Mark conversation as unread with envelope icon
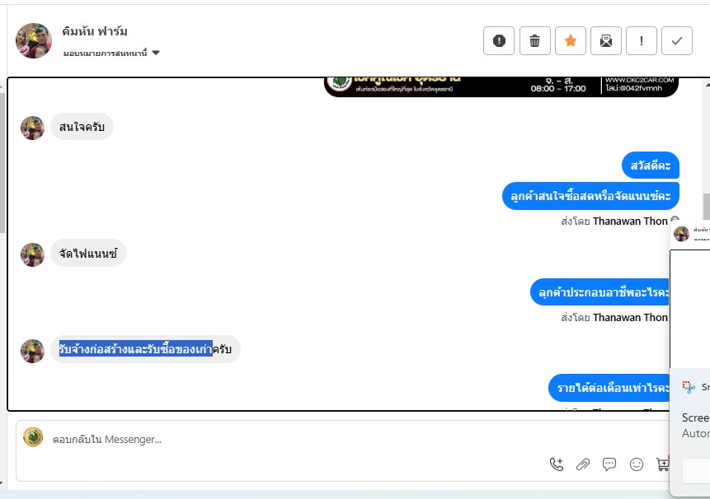 [606, 40]
